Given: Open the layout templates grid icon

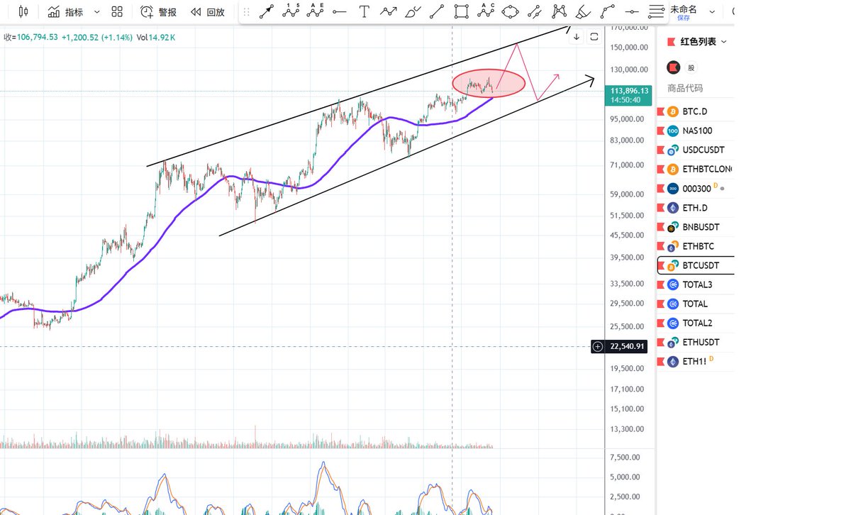Looking at the screenshot, I should click(x=117, y=11).
